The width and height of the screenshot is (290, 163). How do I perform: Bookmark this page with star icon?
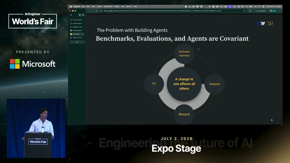[244, 11]
